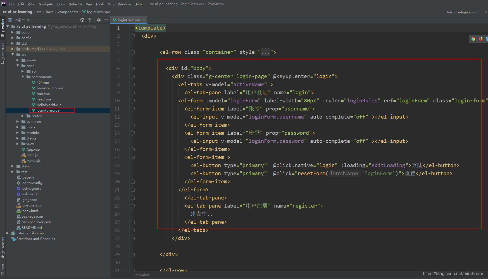This screenshot has height=279, width=488.
Task: Click the locate/scroll-from-source target icon
Action: tap(82, 20)
